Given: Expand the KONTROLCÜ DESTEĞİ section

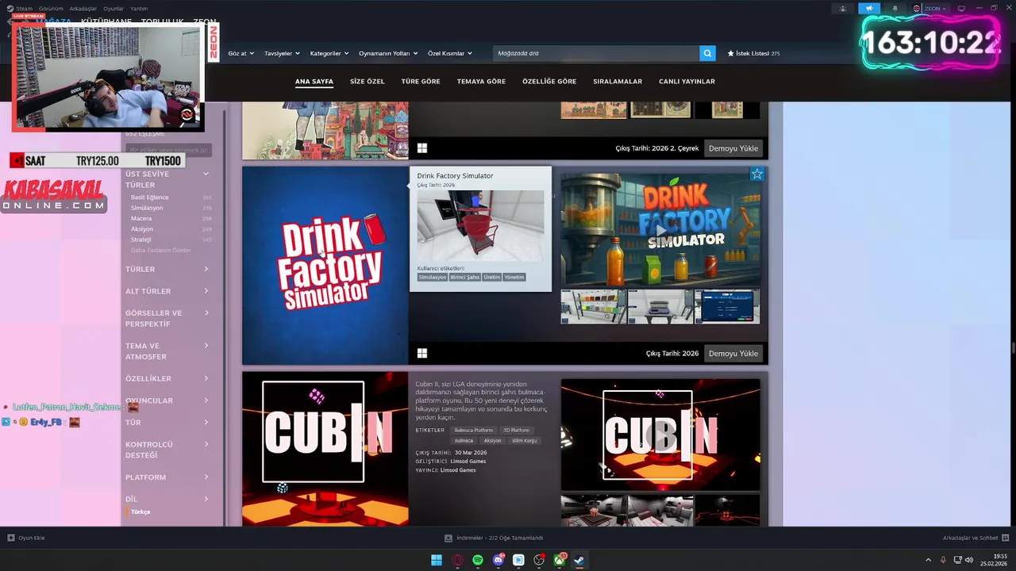Looking at the screenshot, I should click(167, 450).
